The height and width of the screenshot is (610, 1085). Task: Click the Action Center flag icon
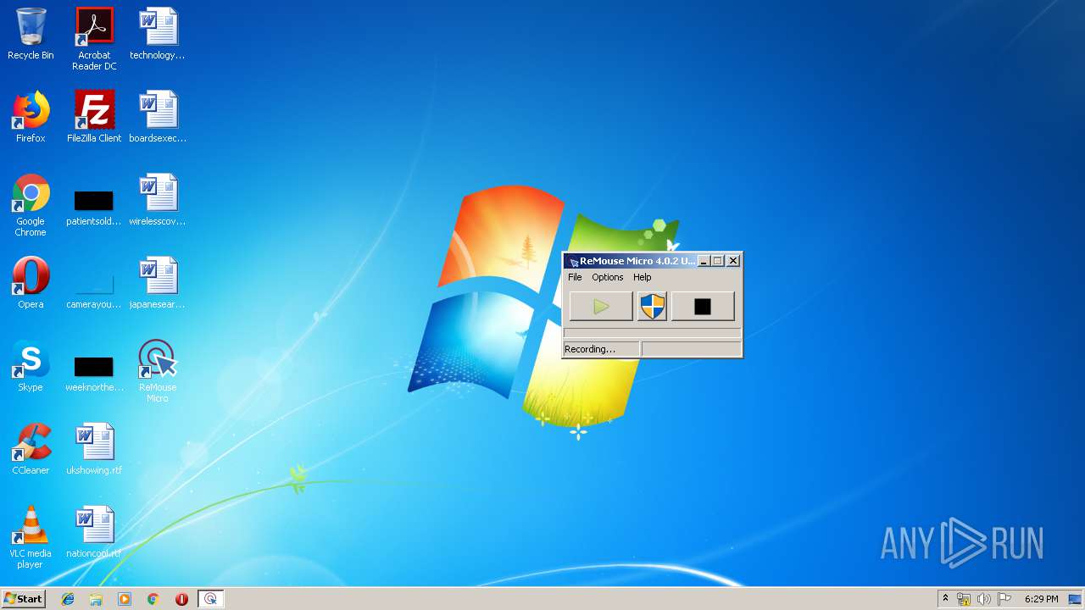point(1004,599)
